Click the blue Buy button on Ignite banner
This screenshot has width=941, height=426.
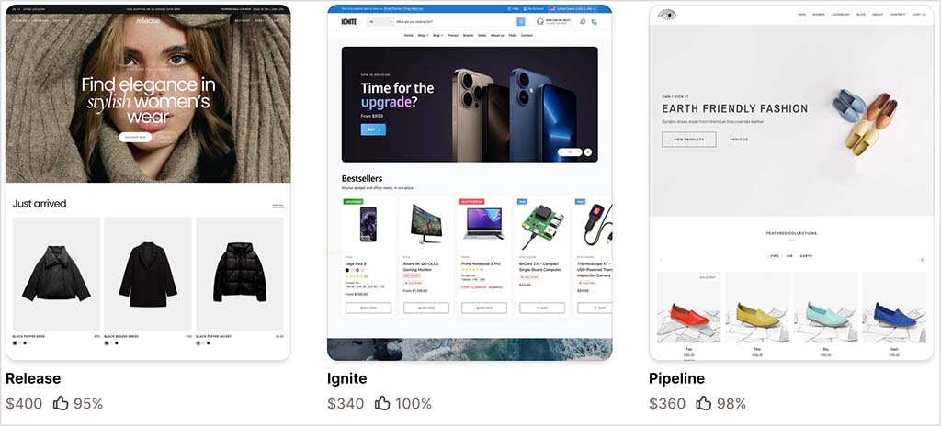pyautogui.click(x=373, y=129)
